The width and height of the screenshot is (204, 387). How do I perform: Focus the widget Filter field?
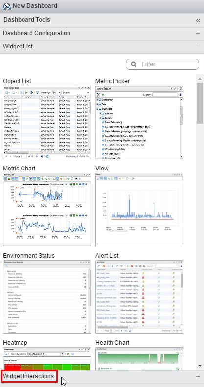click(x=162, y=64)
